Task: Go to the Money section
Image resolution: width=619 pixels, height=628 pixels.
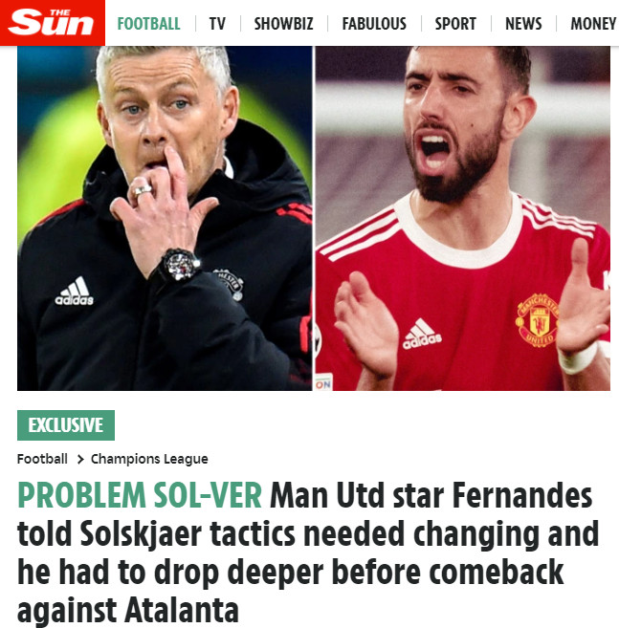Action: pyautogui.click(x=593, y=24)
